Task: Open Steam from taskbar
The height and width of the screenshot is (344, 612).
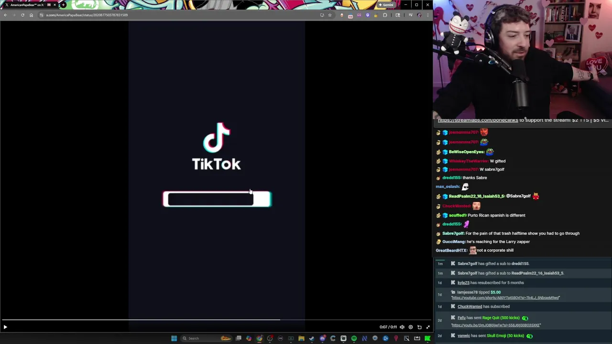Action: (x=312, y=338)
